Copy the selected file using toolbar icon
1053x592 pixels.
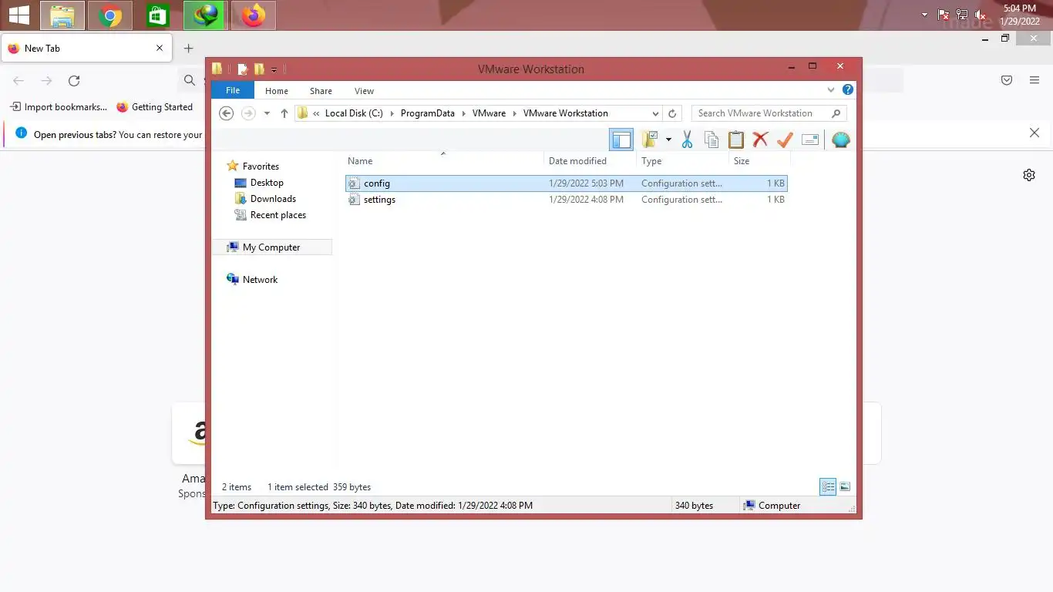pyautogui.click(x=712, y=140)
